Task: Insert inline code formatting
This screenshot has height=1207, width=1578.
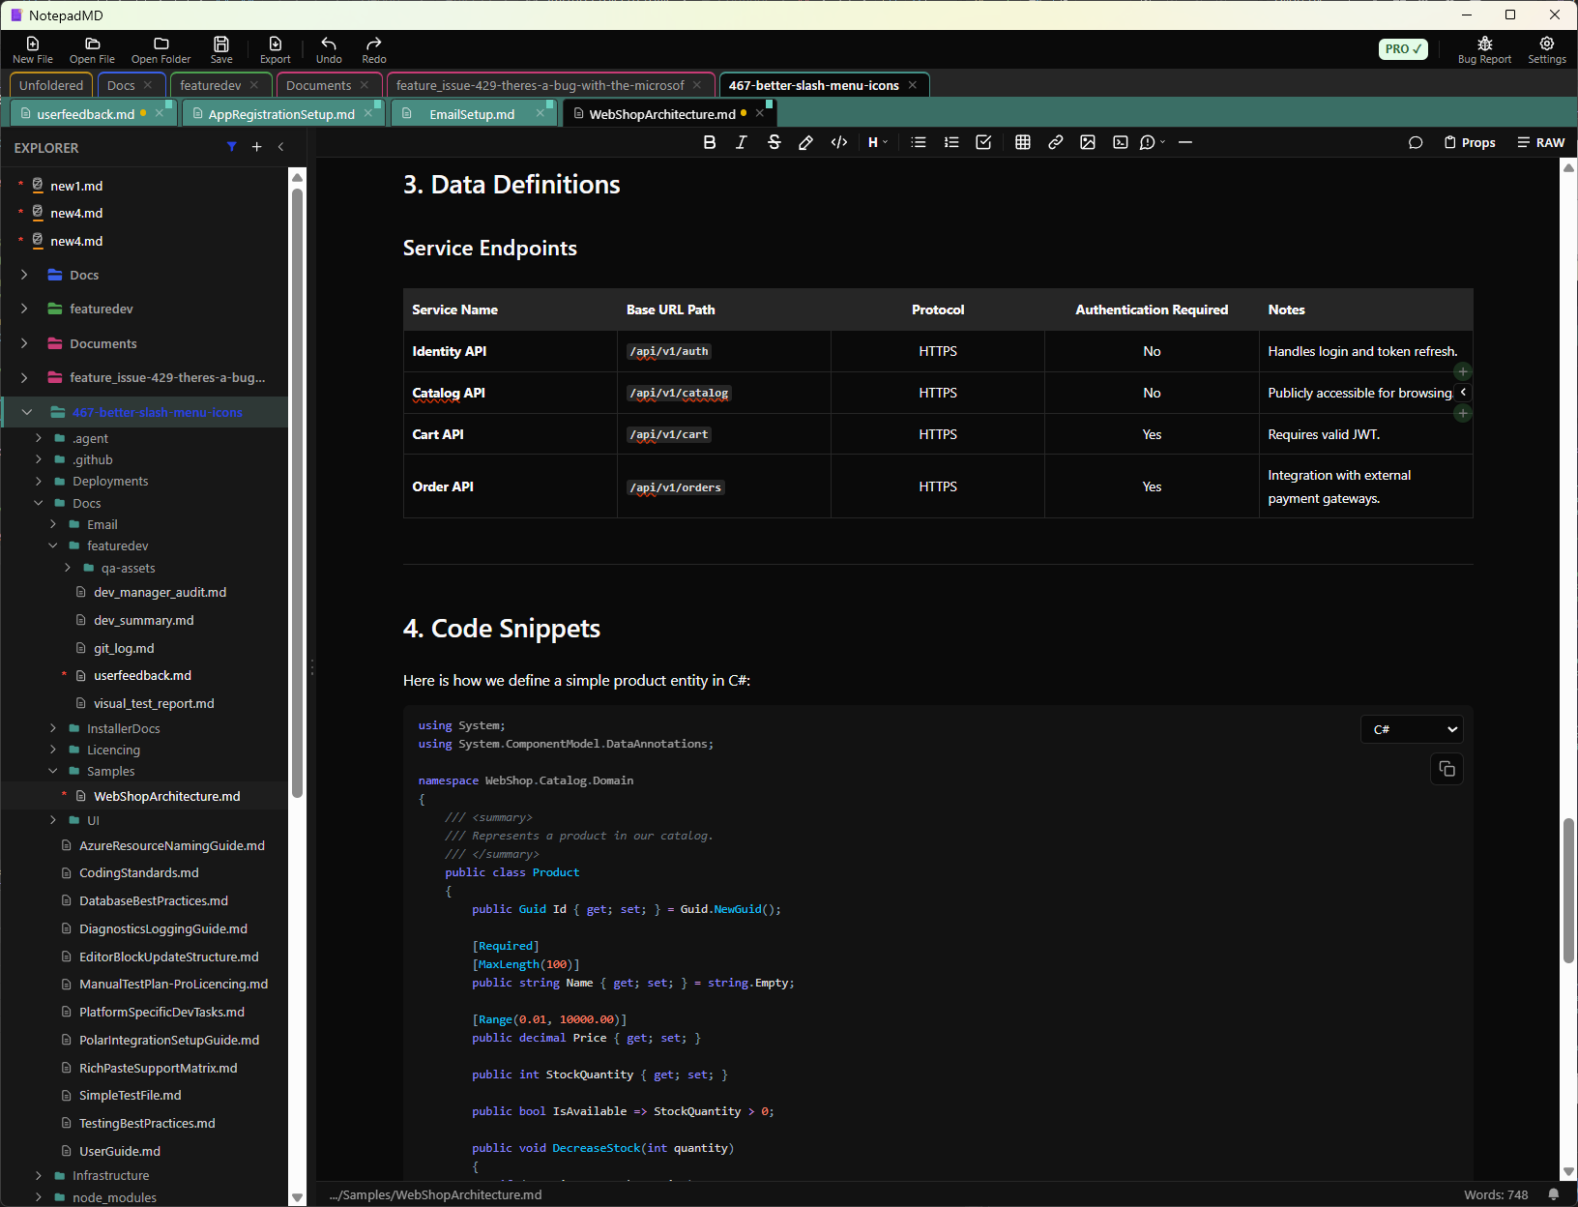Action: 839,142
